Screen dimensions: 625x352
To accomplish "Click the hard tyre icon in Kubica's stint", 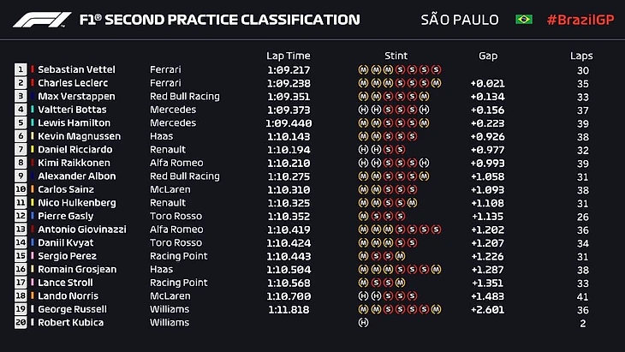I will pyautogui.click(x=363, y=322).
